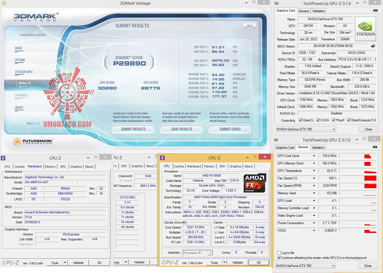Click the Fan Speed (RPM) sensor graph
The height and width of the screenshot is (273, 383).
[x=358, y=186]
